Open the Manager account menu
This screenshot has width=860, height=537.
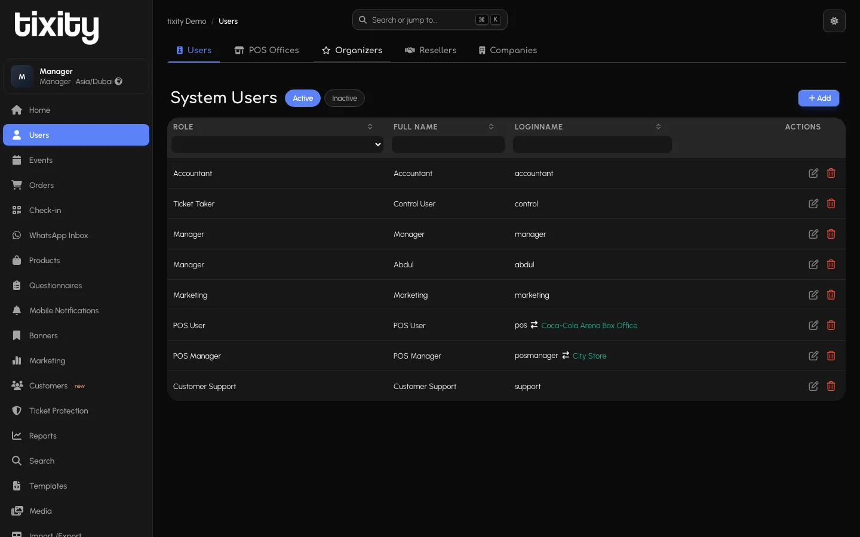76,76
